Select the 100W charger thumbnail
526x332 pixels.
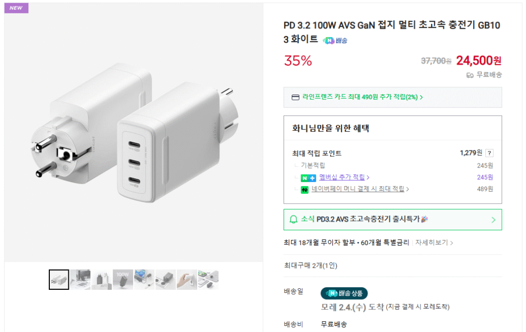tap(123, 279)
